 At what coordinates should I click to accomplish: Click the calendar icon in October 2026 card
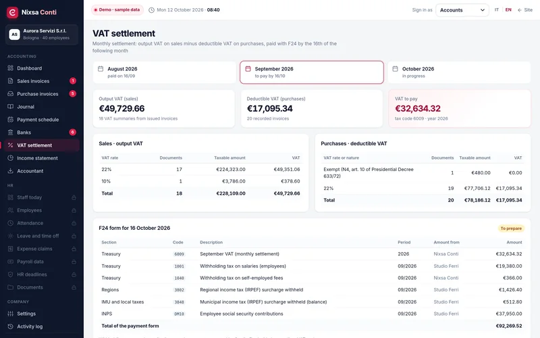pos(396,69)
